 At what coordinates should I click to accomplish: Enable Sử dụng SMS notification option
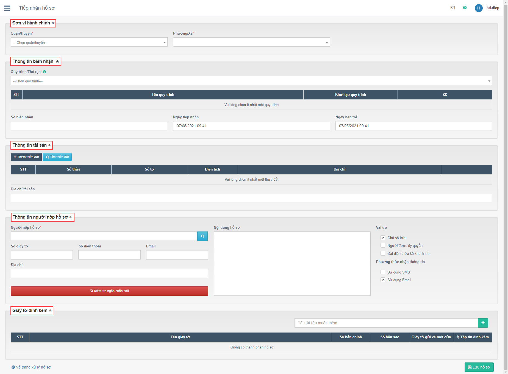click(383, 272)
